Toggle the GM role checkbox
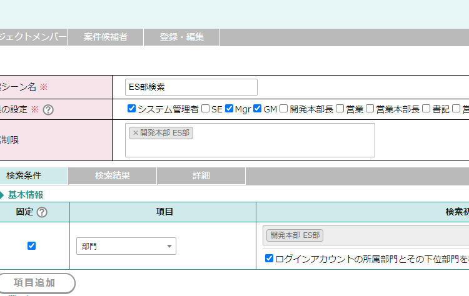 pyautogui.click(x=258, y=109)
